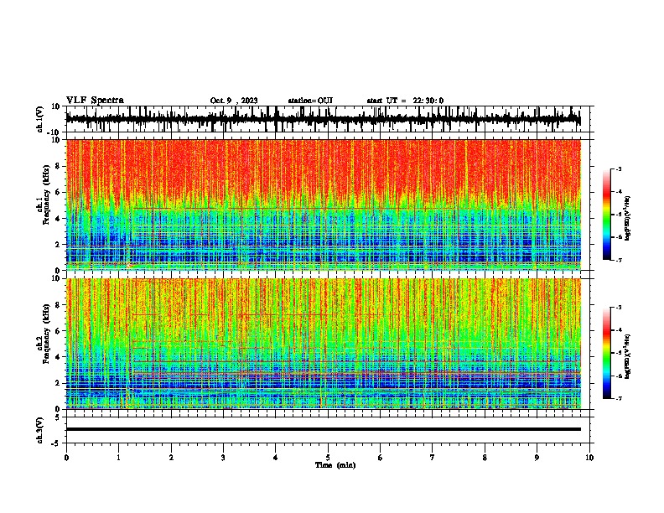Click the "station=OUI" header label
The height and width of the screenshot is (513, 664).
coord(310,101)
